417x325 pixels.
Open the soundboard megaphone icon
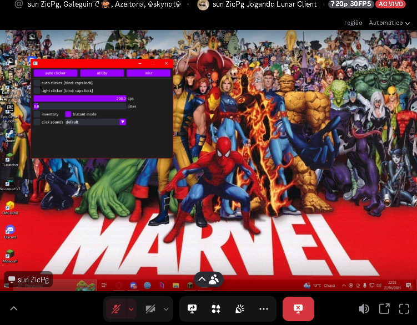click(240, 309)
